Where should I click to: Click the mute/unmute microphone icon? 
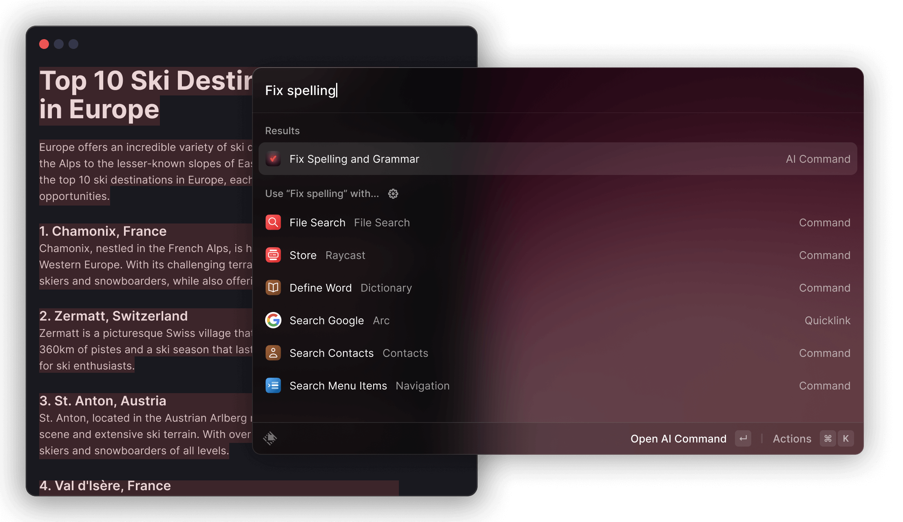click(270, 438)
